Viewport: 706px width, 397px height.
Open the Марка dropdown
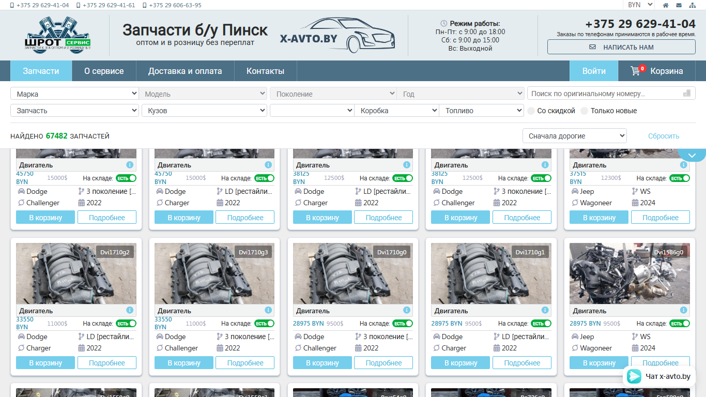(74, 94)
